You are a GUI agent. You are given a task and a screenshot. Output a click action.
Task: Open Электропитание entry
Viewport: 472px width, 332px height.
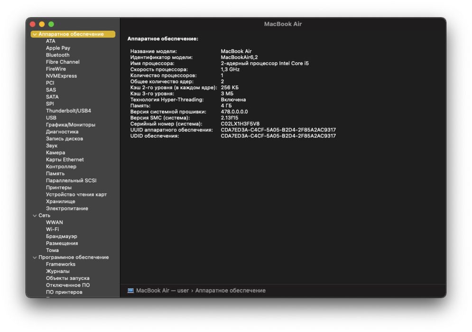pos(67,208)
